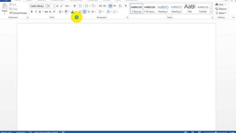Screen dimensions: 236x133
Task: Click the Increase Indent icon
Action: (105, 6)
